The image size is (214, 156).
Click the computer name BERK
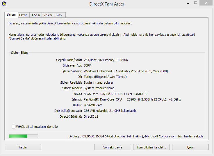[88, 65]
